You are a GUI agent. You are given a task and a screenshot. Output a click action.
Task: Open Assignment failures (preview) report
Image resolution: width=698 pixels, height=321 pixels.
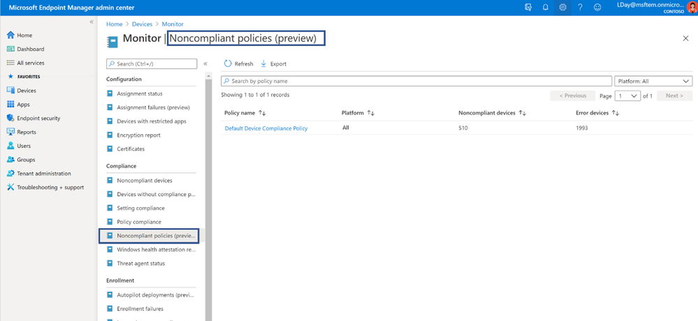149,107
